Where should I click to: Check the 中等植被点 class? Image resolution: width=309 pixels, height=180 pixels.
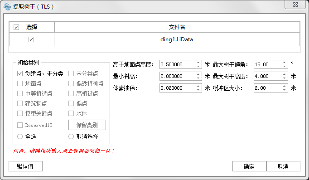20,93
